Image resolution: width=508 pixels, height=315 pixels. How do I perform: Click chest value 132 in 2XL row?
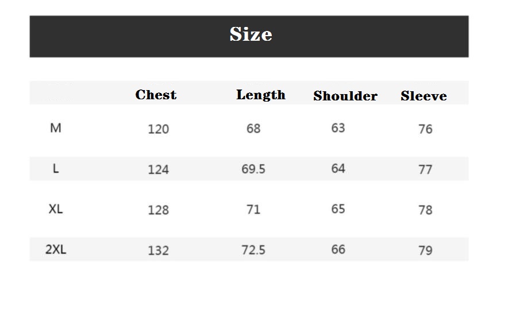coord(158,250)
